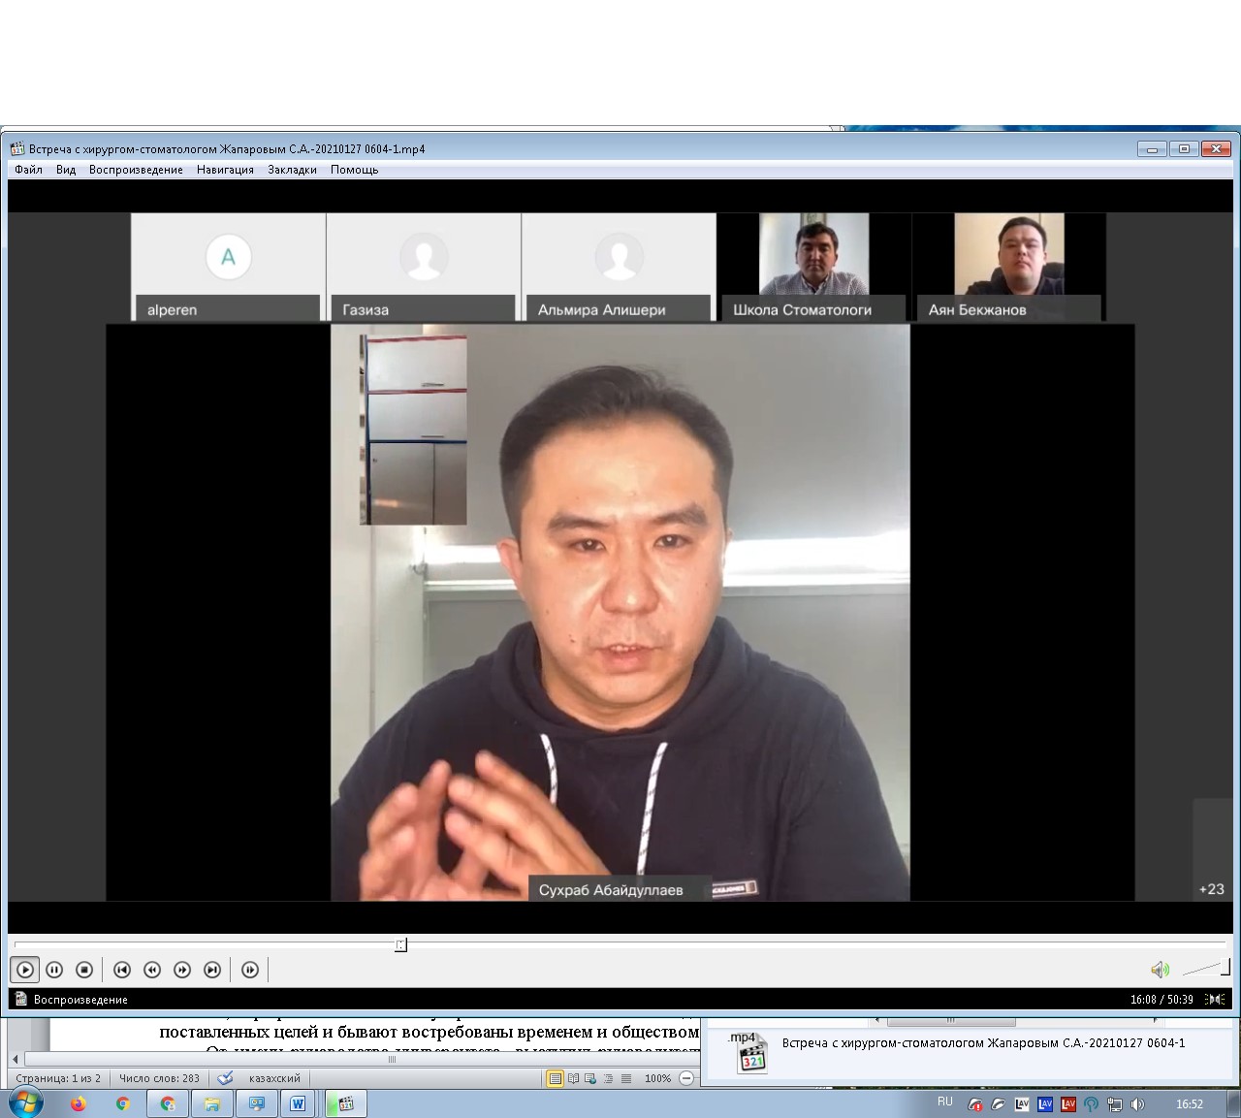This screenshot has width=1241, height=1118.
Task: Skip to previous track button
Action: pos(122,970)
